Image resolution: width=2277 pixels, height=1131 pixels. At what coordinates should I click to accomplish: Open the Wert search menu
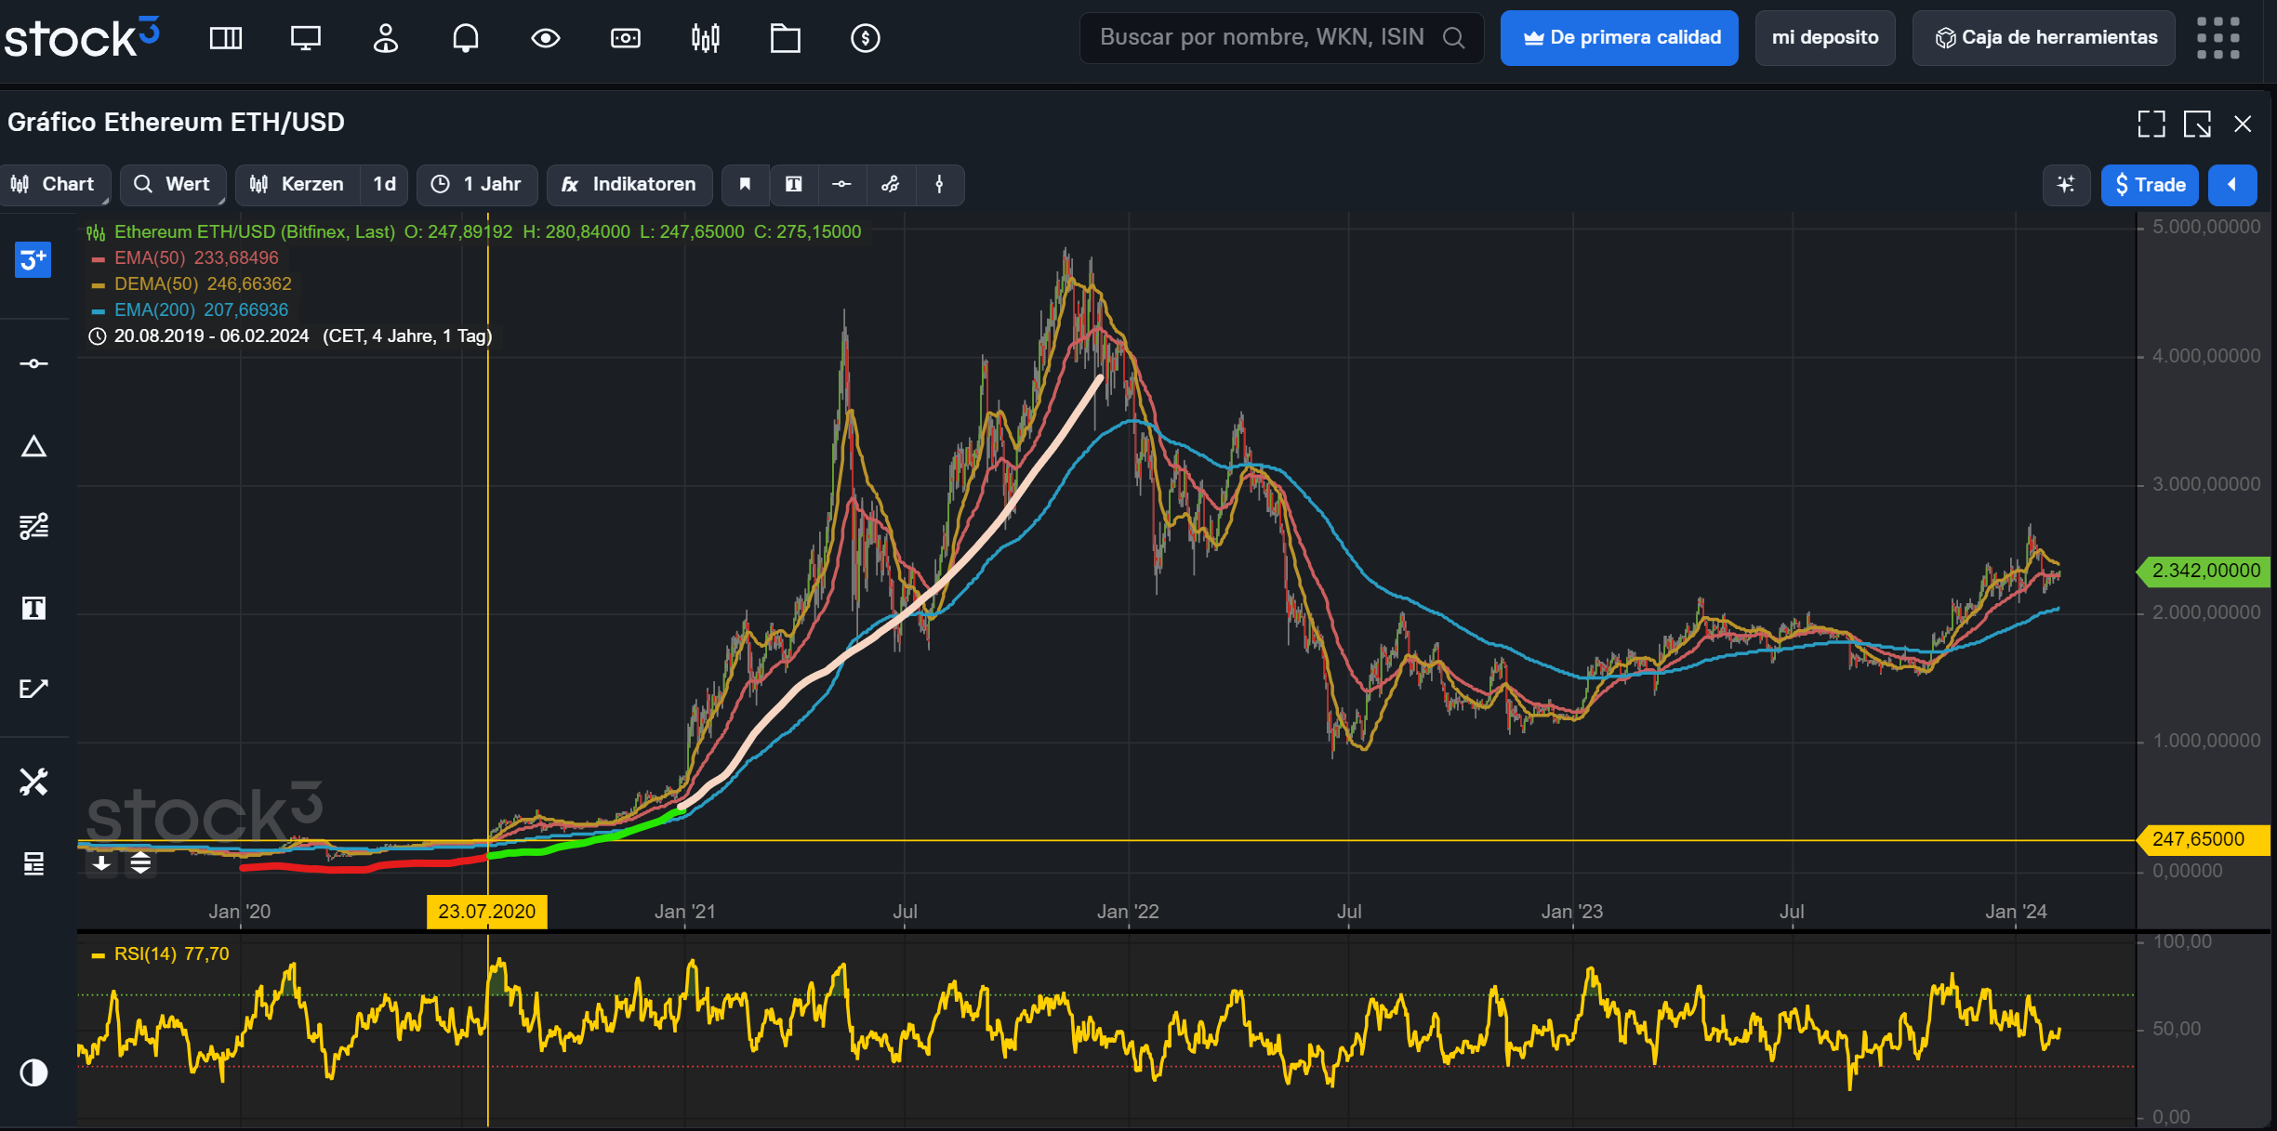173,184
